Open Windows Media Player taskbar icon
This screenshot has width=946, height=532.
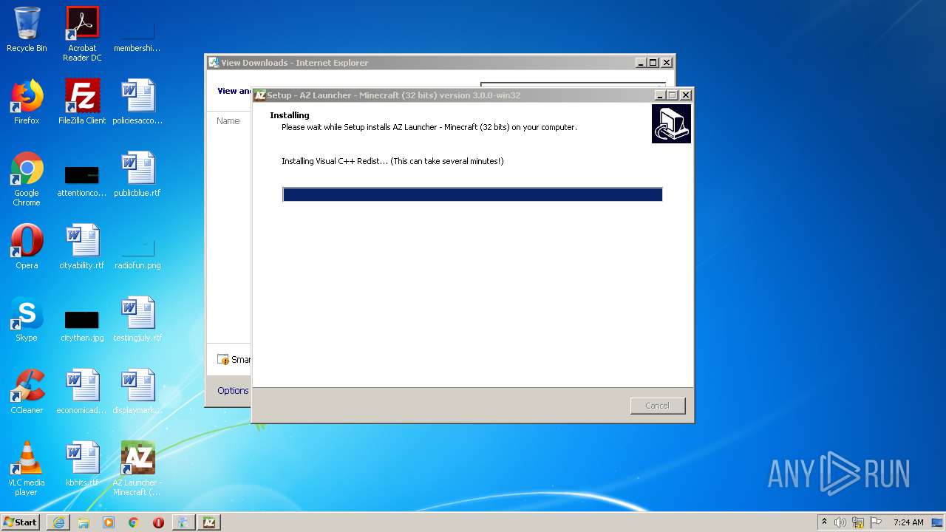[109, 522]
